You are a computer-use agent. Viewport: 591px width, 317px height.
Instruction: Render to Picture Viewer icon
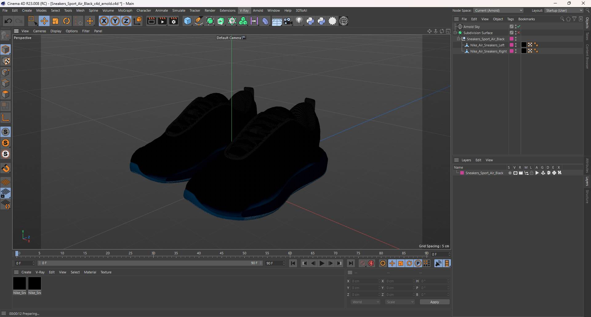[x=162, y=21]
